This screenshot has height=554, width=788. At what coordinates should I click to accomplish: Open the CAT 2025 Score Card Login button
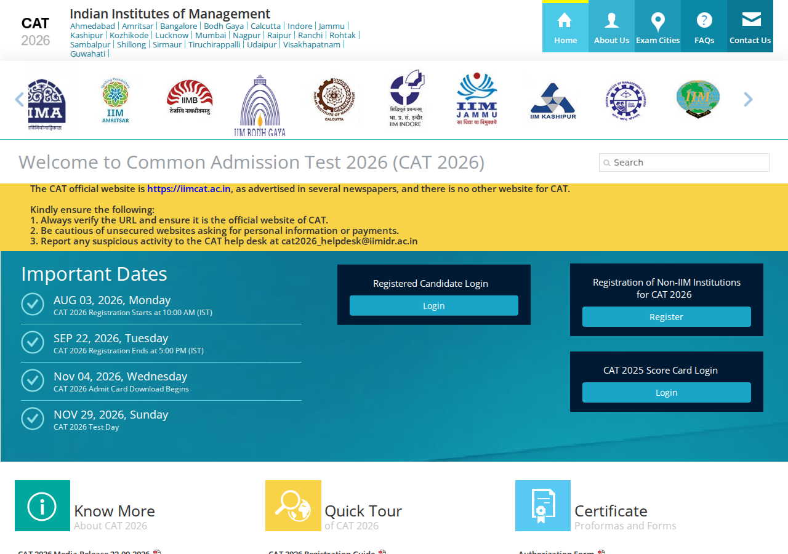[x=667, y=393]
